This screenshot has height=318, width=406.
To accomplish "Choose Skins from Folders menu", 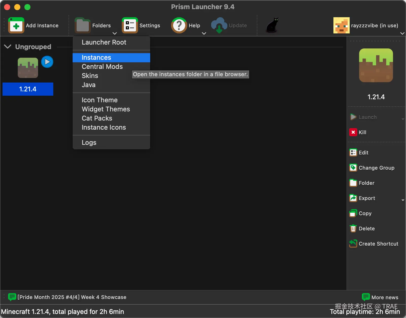I will [111, 76].
